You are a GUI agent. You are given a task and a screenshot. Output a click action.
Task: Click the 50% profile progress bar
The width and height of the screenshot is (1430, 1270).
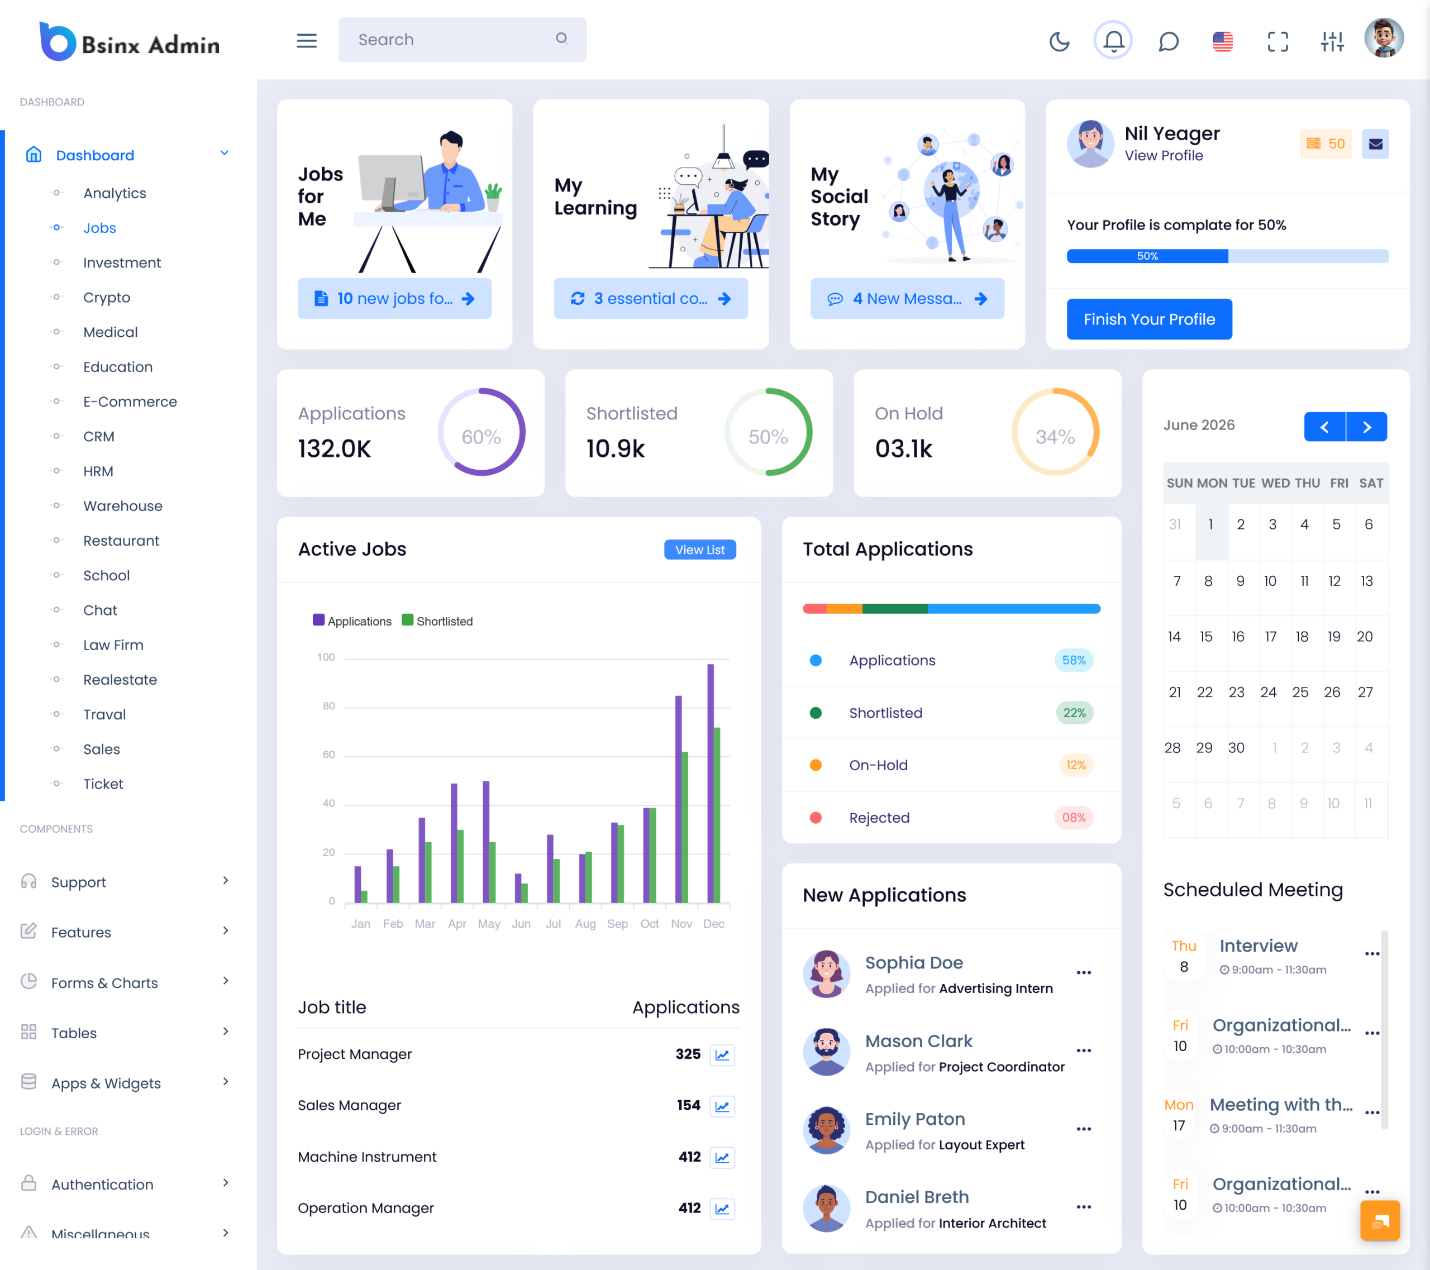click(x=1227, y=257)
